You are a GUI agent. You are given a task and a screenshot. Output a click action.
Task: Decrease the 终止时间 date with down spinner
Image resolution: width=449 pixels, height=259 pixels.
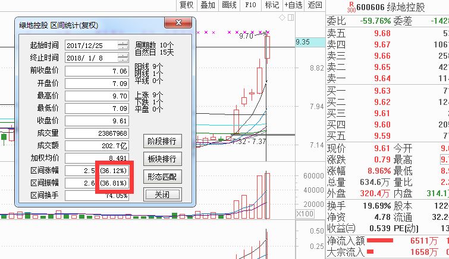click(x=123, y=60)
